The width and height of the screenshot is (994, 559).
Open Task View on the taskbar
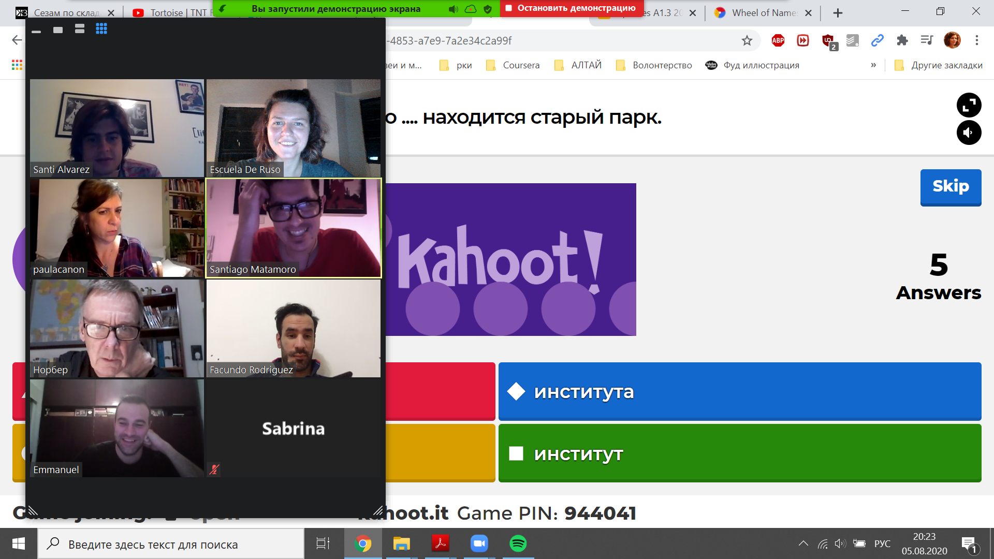tap(323, 543)
